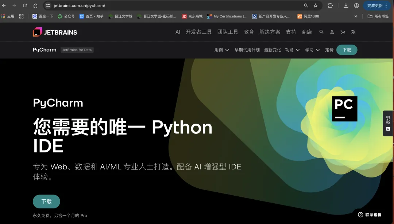Click the JetBrains logo
The height and width of the screenshot is (224, 394).
click(55, 32)
